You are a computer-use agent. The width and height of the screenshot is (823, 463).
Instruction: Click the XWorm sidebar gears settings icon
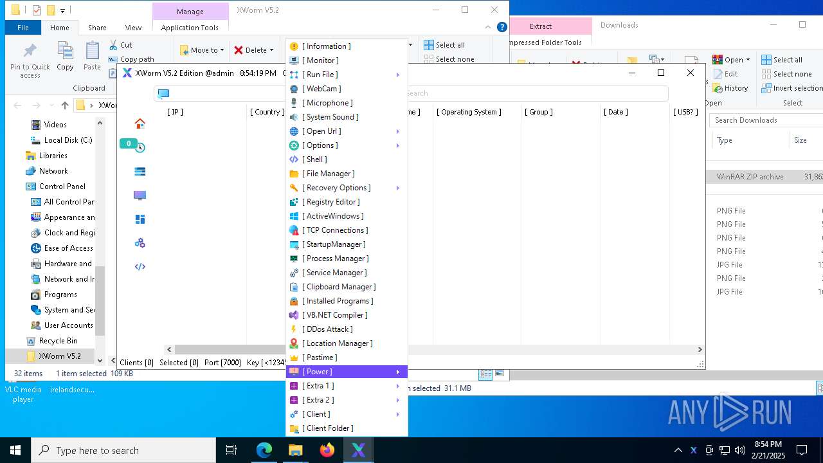pyautogui.click(x=140, y=243)
